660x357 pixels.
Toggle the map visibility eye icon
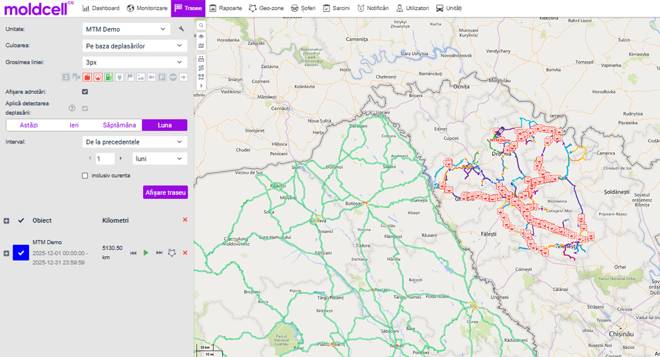coord(201,36)
